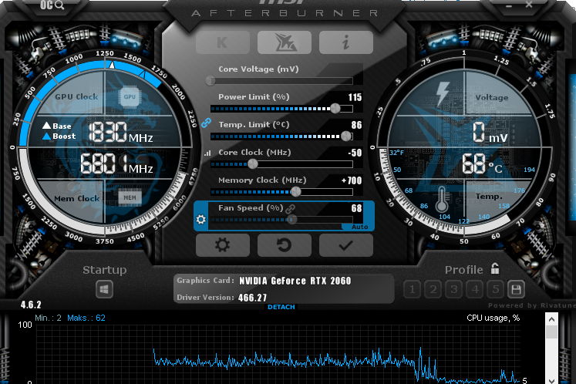The height and width of the screenshot is (384, 576).
Task: Click the Fan Speed slider handle
Action: [x=292, y=220]
